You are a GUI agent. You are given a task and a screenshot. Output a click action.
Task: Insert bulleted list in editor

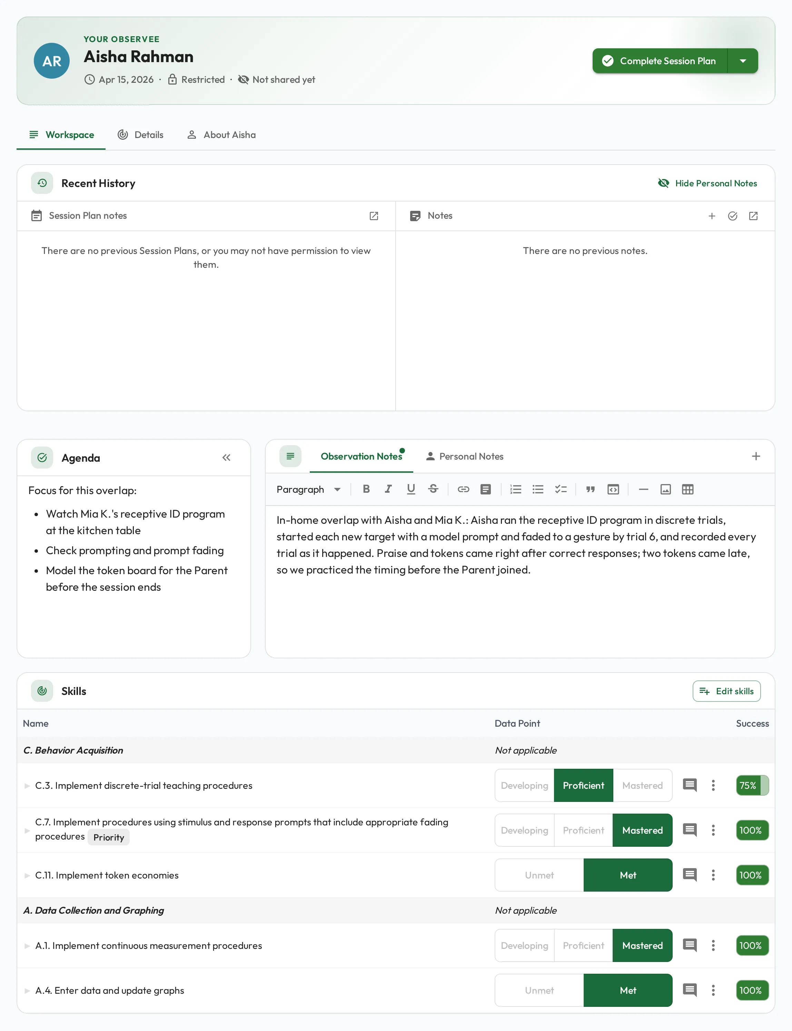(x=538, y=489)
